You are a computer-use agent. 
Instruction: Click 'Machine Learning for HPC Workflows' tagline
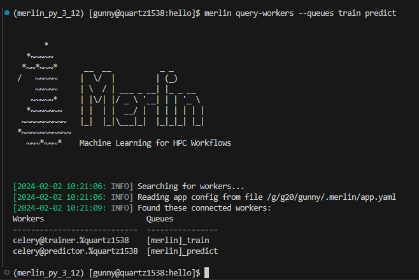tap(155, 143)
